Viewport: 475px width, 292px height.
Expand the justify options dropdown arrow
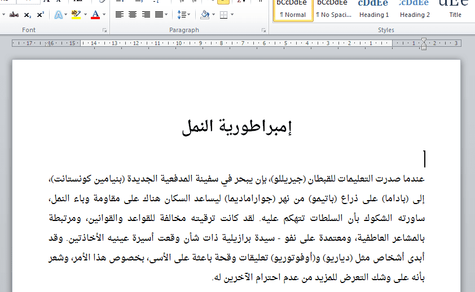[x=166, y=15]
